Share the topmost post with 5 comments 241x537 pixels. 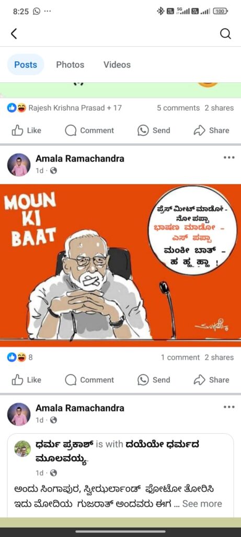tap(212, 131)
